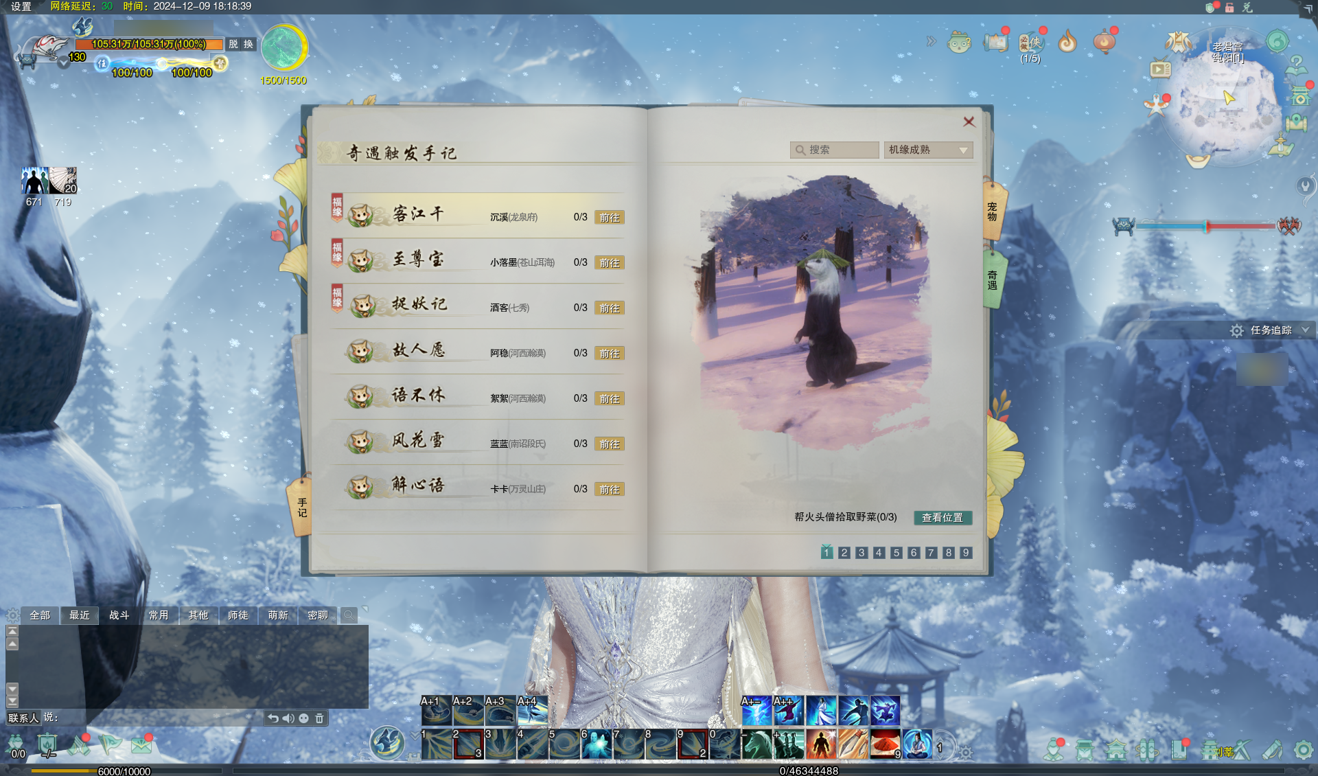Click the flame icon in top bar
The image size is (1318, 776).
pyautogui.click(x=1067, y=42)
